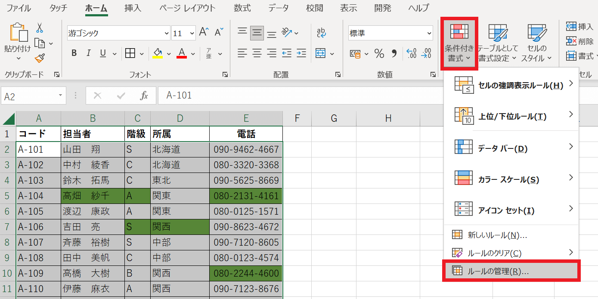Apply the yellow fill color bucket
Image resolution: width=598 pixels, height=299 pixels.
(158, 53)
